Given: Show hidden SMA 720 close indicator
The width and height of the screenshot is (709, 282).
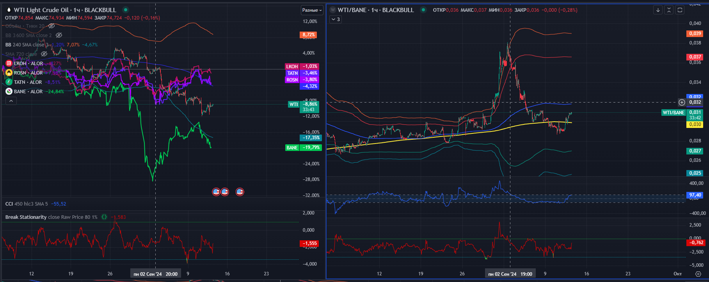Looking at the screenshot, I should pos(44,54).
